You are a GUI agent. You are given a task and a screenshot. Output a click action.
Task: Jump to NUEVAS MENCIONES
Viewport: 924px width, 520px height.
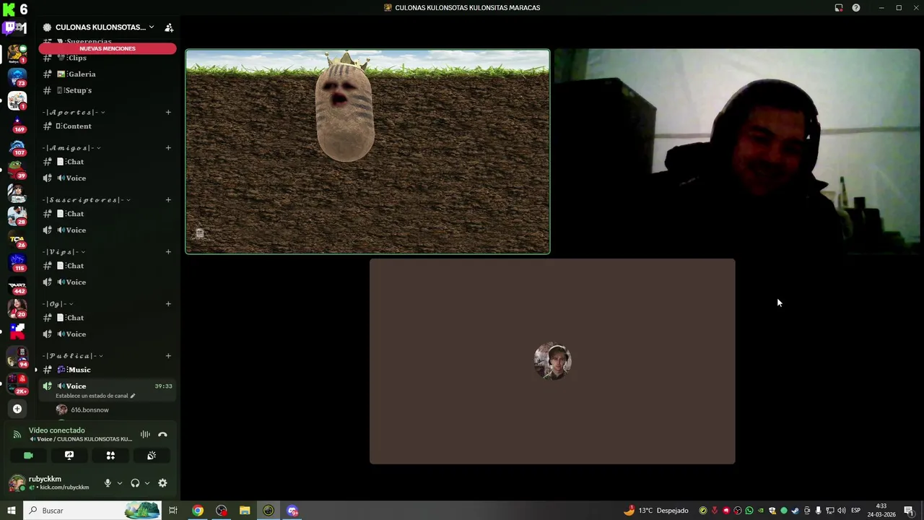click(108, 48)
